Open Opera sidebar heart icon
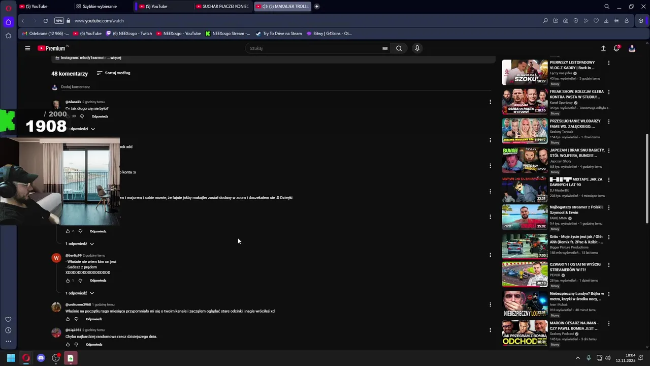This screenshot has height=366, width=650. (8, 319)
